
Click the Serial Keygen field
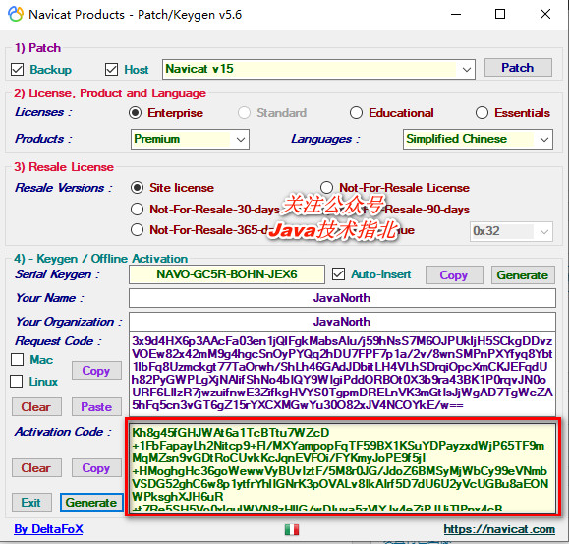click(x=227, y=274)
